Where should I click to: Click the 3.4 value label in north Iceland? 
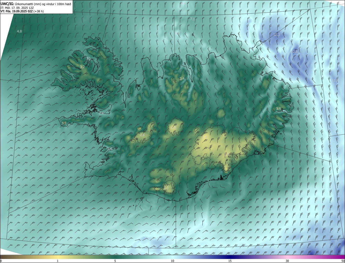(x=182, y=79)
